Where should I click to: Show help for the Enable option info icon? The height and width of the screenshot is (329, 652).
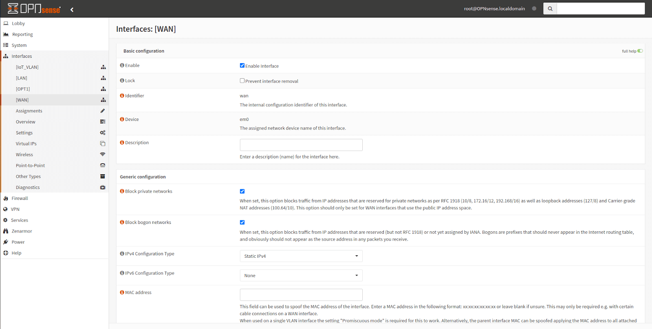coord(122,65)
